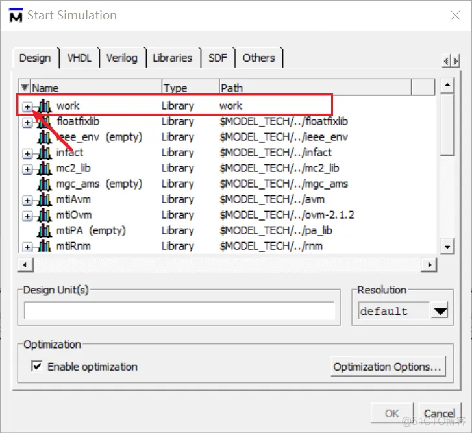The image size is (472, 433).
Task: Select the ieee_env (empty) row name
Action: [99, 137]
